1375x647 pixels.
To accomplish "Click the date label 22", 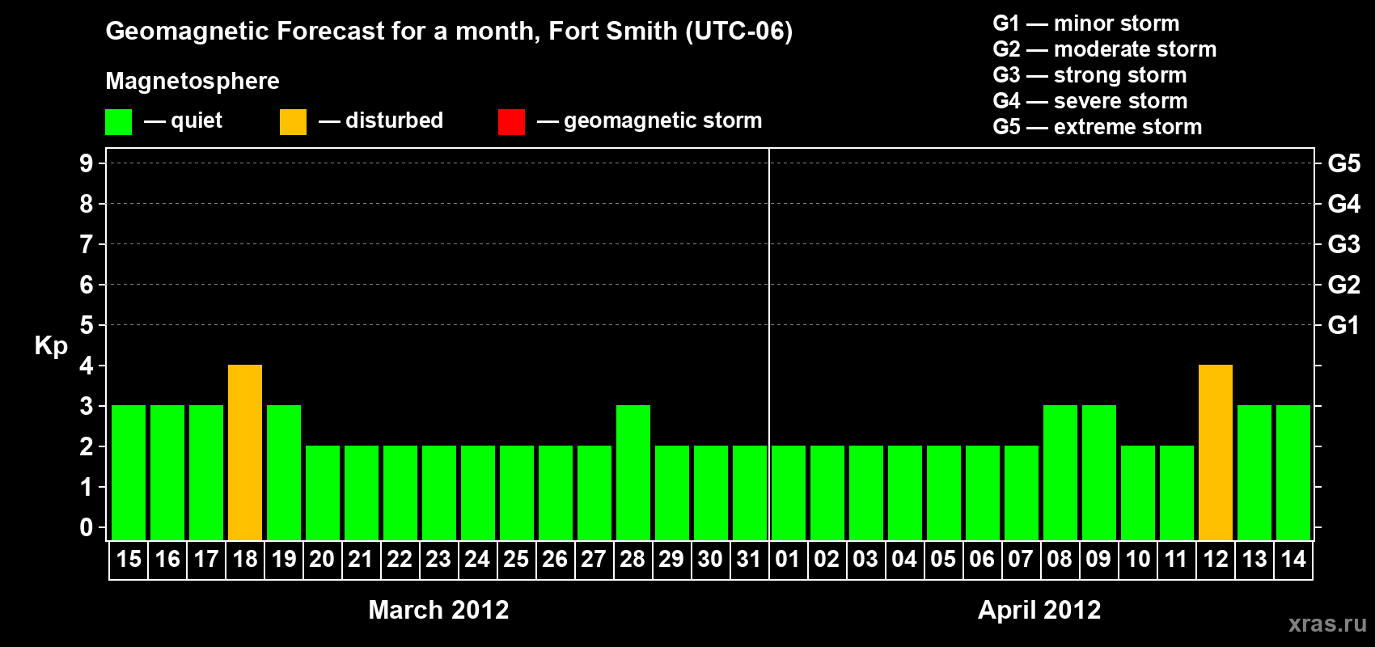I will [x=400, y=560].
